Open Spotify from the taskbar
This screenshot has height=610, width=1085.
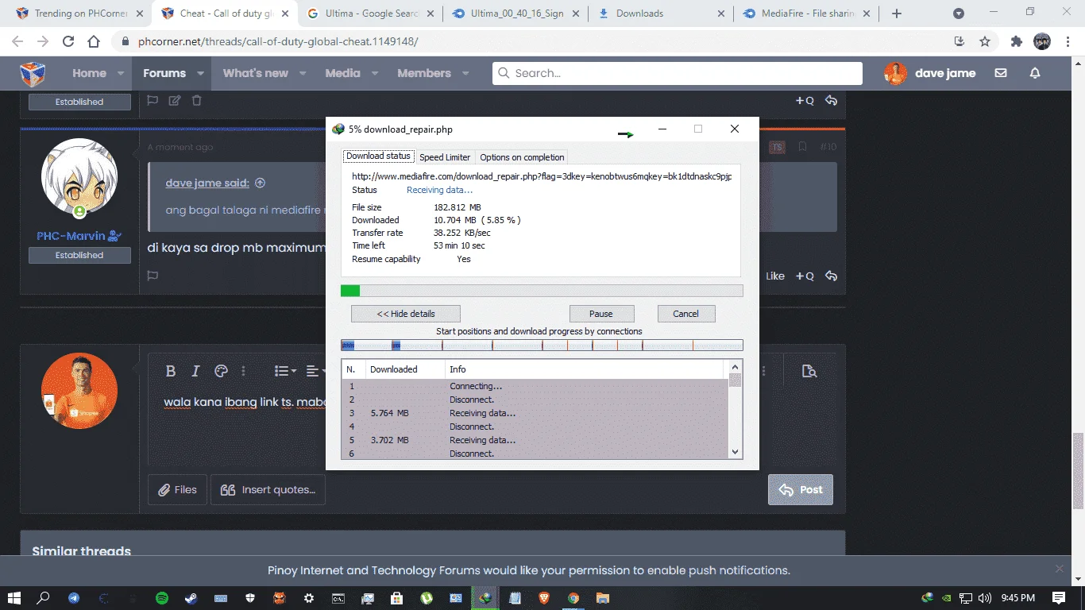click(162, 598)
